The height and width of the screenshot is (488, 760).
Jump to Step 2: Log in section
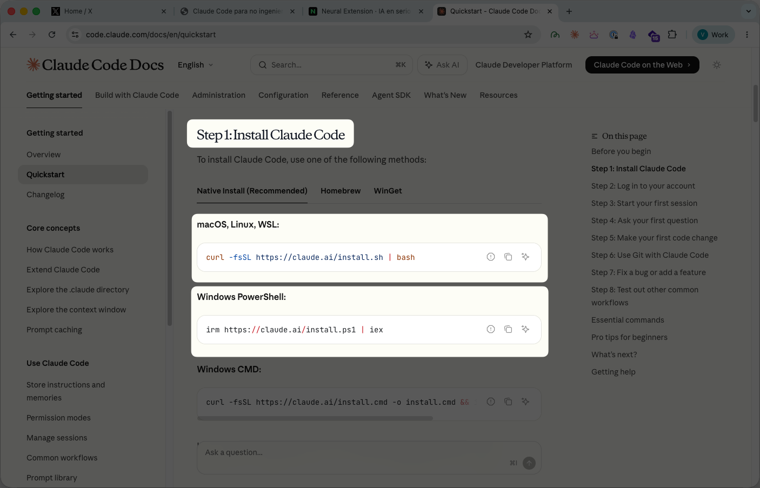643,186
